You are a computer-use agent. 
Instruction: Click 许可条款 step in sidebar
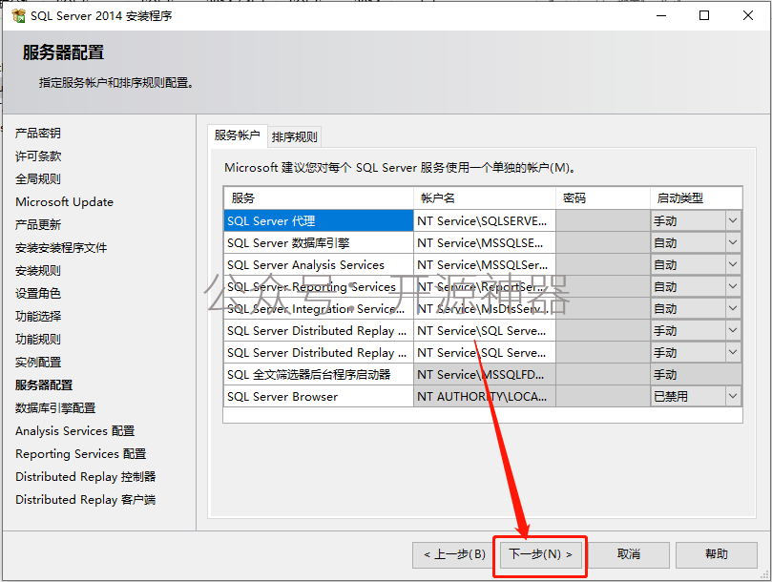(x=38, y=156)
